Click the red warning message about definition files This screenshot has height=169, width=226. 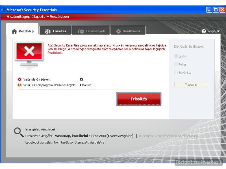click(x=107, y=49)
